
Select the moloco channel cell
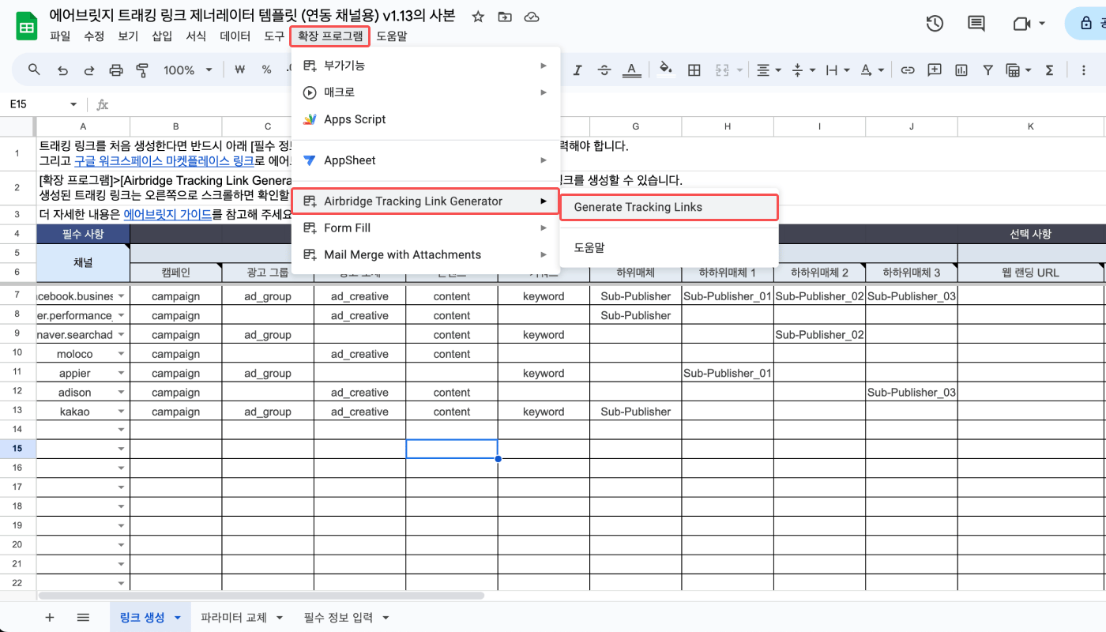[83, 354]
